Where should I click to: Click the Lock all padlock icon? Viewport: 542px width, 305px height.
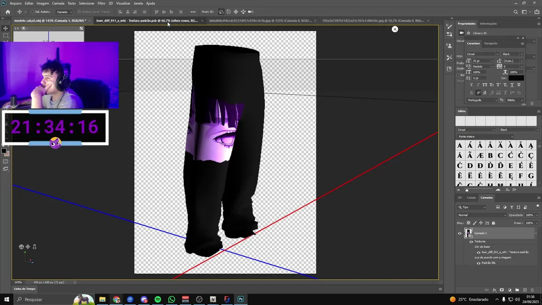pyautogui.click(x=493, y=223)
